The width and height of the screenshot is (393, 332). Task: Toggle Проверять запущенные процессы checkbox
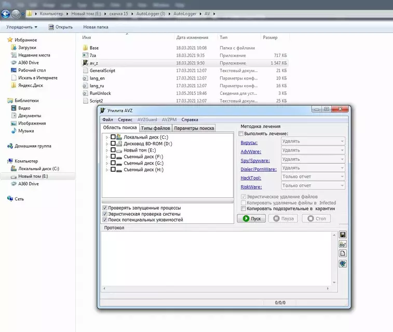(105, 208)
